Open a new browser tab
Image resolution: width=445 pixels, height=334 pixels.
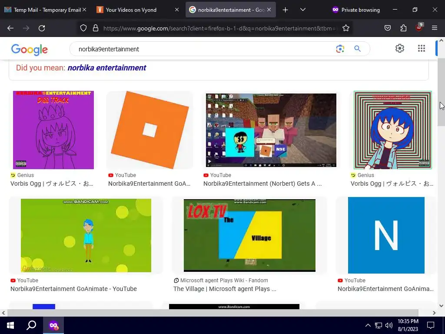pyautogui.click(x=285, y=10)
